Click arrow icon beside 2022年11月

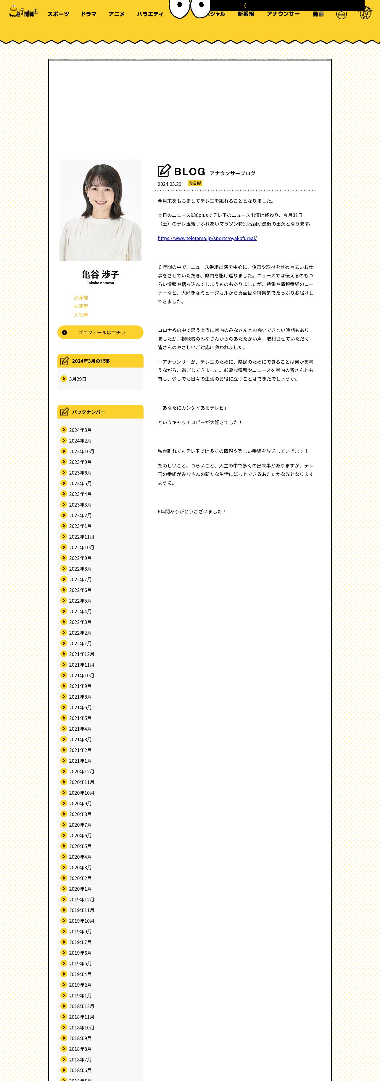pos(64,537)
